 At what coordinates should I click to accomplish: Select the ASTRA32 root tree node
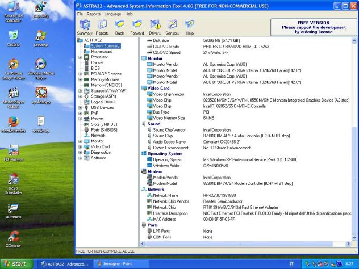pyautogui.click(x=93, y=40)
